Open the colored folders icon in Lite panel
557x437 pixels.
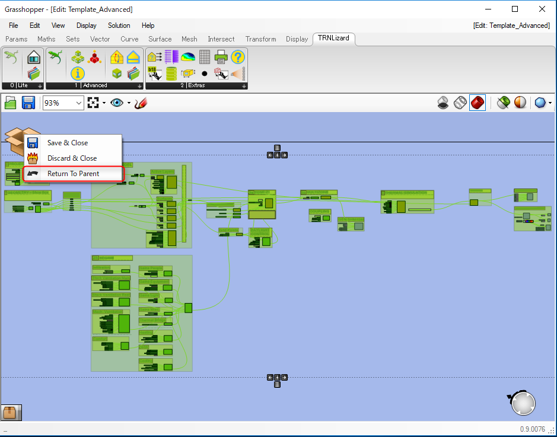click(34, 74)
